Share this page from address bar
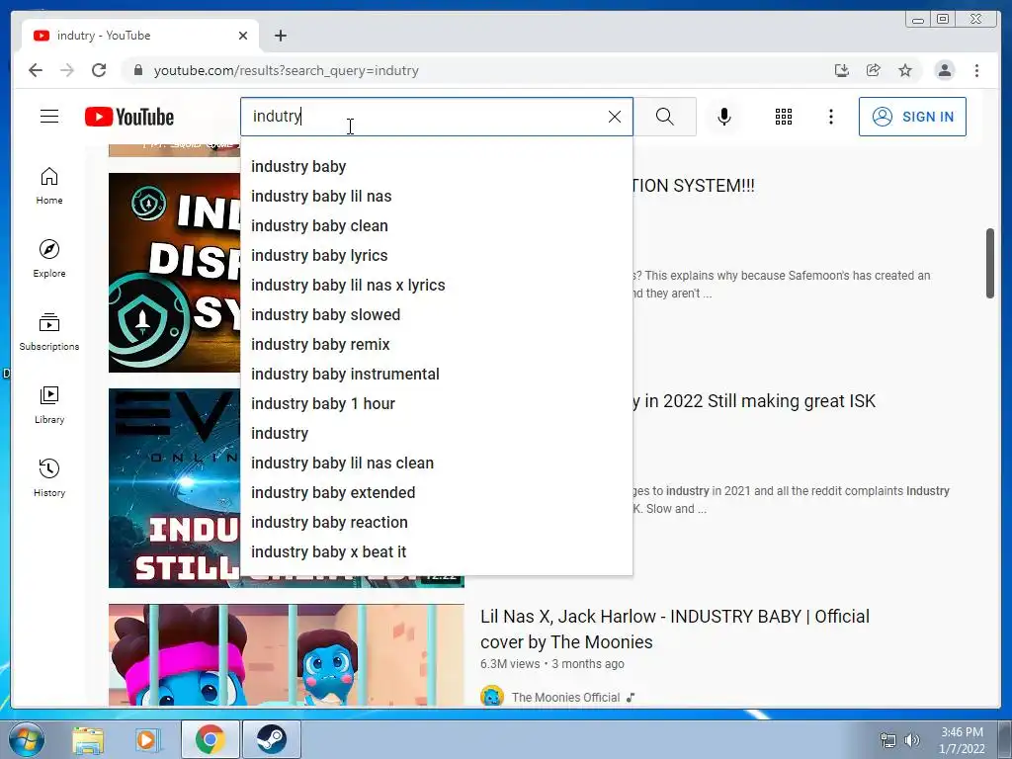 pyautogui.click(x=874, y=70)
